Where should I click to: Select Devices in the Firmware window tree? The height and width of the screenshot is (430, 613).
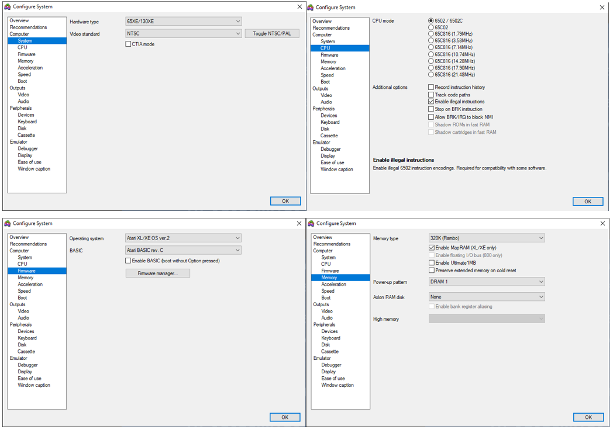coord(26,331)
